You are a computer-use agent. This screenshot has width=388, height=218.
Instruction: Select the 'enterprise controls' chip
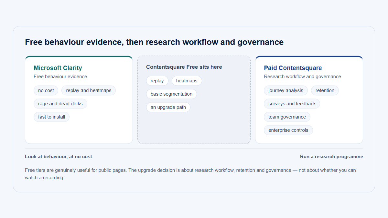[x=288, y=130]
